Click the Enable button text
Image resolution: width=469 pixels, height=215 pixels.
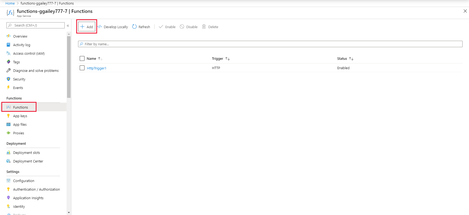pyautogui.click(x=170, y=27)
